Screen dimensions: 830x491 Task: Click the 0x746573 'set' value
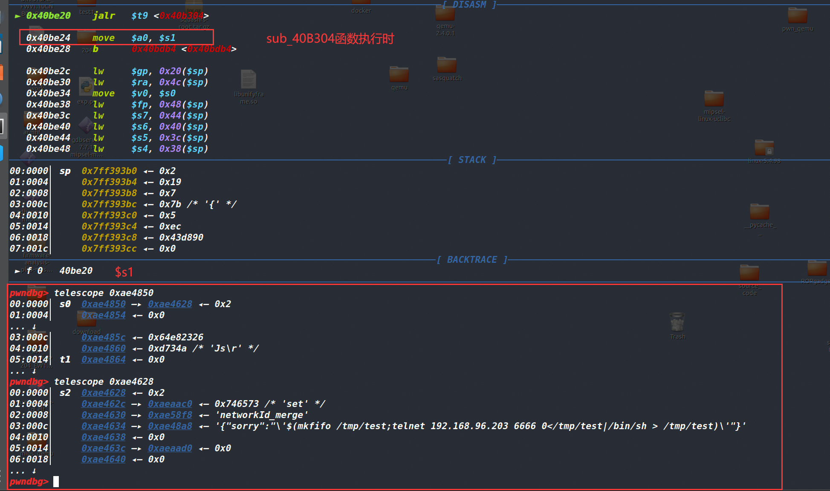tap(270, 404)
